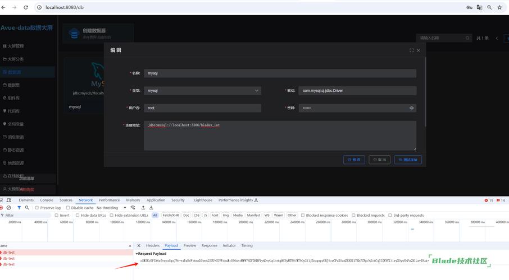Screen dimensions: 509x280
Task: Sort requests via Name column arrow
Action: [x=130, y=246]
